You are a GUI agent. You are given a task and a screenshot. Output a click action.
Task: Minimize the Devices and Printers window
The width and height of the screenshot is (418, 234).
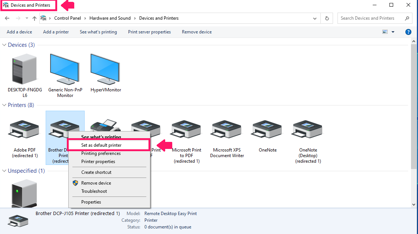(x=375, y=5)
